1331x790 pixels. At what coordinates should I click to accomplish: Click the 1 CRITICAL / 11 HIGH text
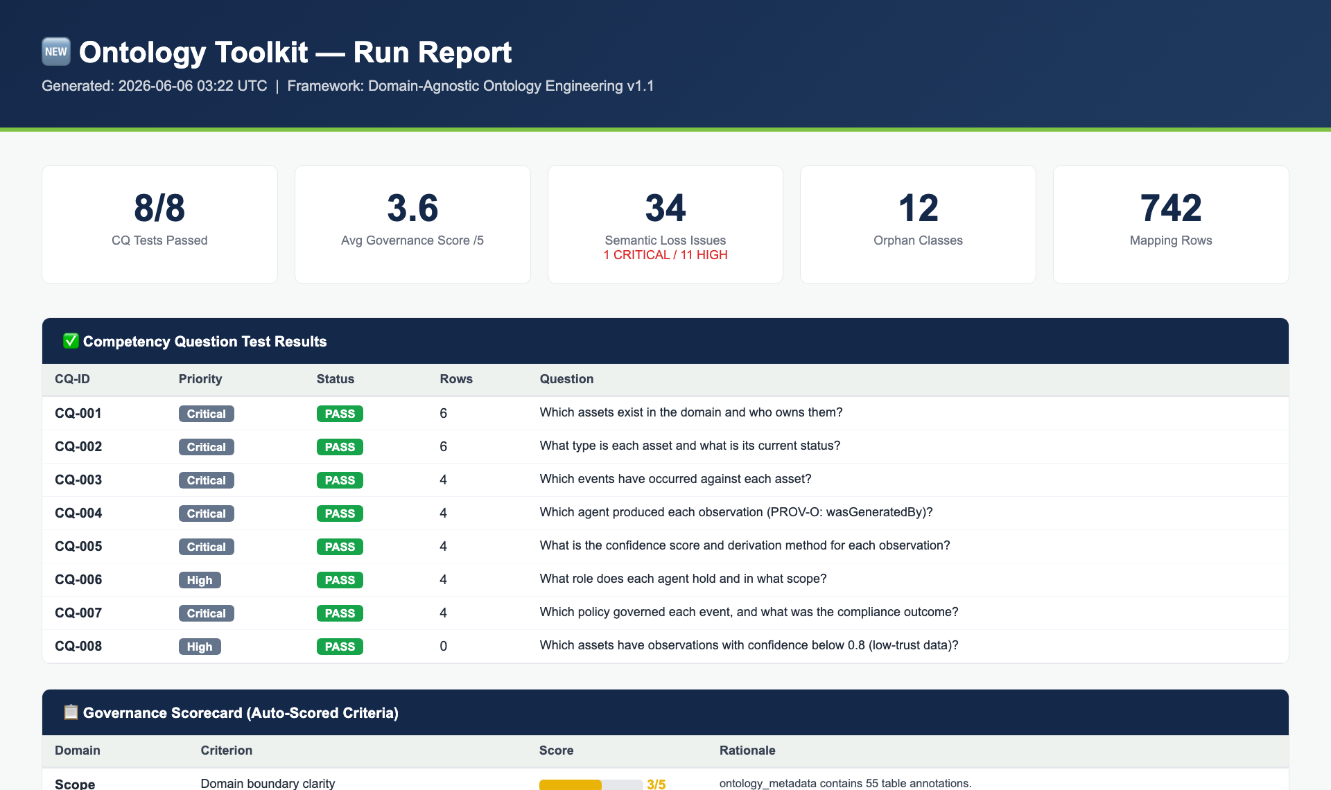point(665,255)
